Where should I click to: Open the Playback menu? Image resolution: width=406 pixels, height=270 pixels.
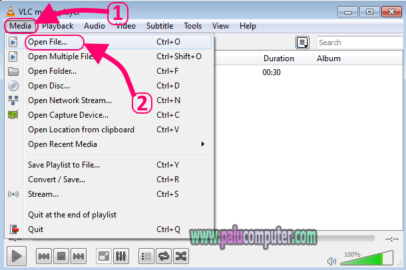[x=57, y=26]
